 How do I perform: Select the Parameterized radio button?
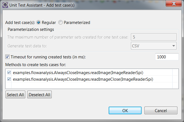[x=61, y=22]
